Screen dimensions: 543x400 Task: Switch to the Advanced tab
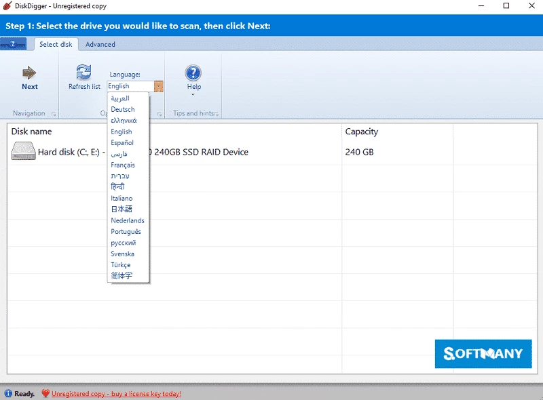coord(100,44)
